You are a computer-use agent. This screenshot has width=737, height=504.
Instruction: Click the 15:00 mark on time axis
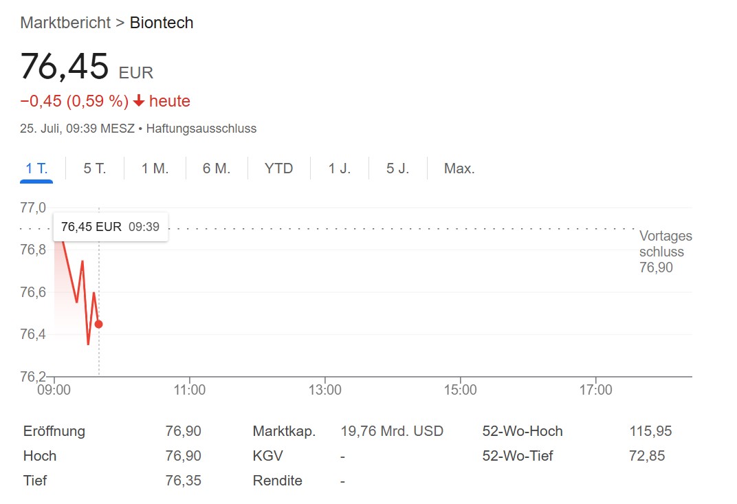click(x=460, y=390)
